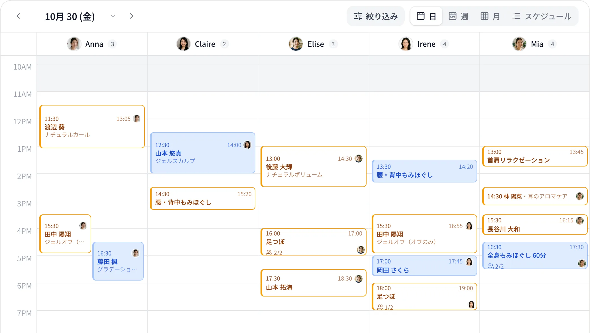This screenshot has height=333, width=590.
Task: Open the 絞り込み filter button
Action: coord(376,16)
